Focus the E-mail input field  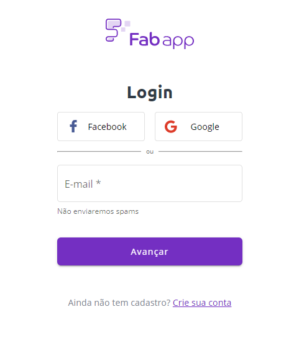coord(150,183)
